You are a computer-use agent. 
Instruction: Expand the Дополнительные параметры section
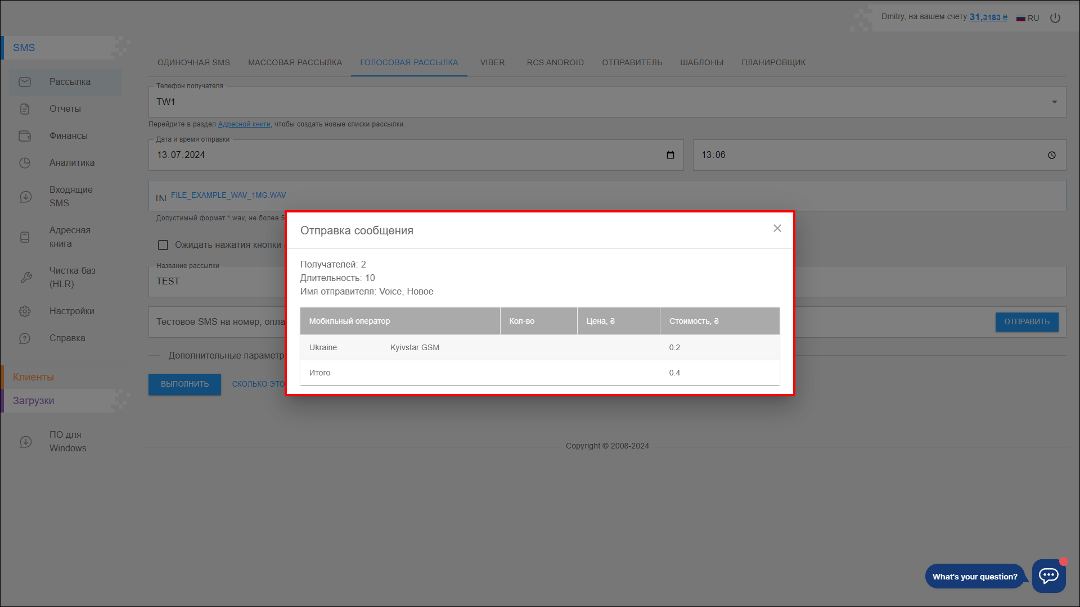click(225, 356)
